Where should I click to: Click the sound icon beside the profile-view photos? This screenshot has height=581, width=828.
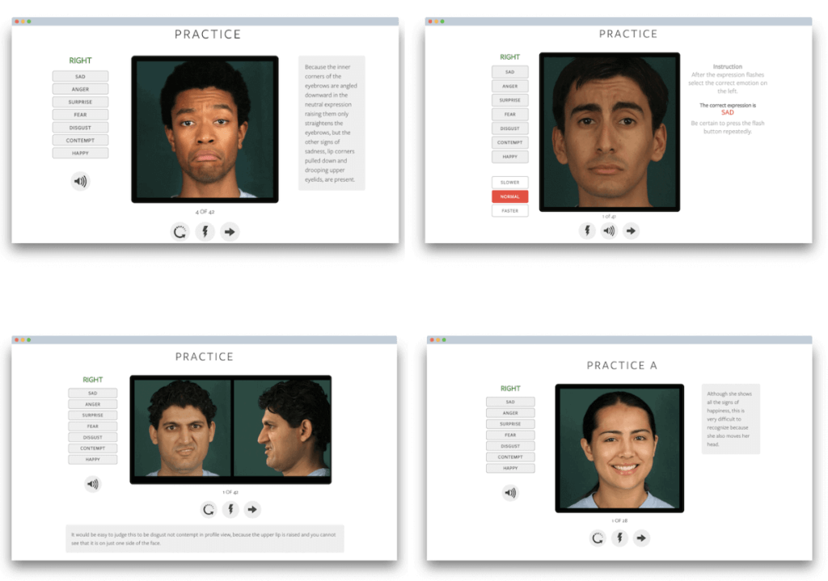coord(93,484)
